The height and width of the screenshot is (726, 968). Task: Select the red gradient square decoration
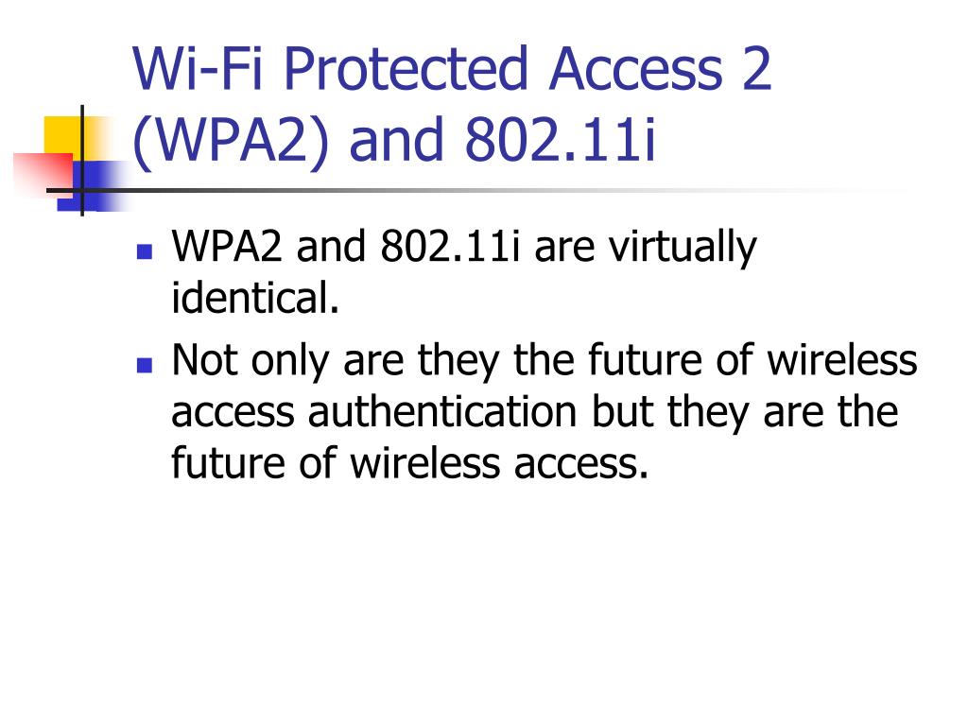point(43,174)
